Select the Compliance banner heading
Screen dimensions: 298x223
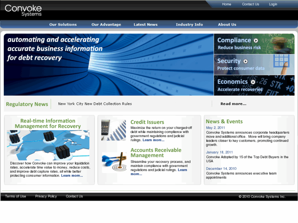234,40
